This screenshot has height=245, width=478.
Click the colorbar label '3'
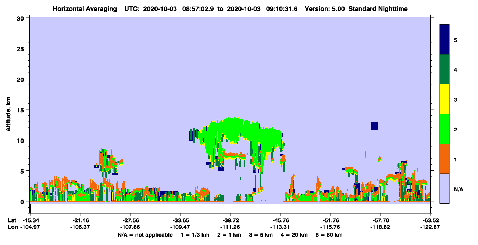pyautogui.click(x=456, y=100)
